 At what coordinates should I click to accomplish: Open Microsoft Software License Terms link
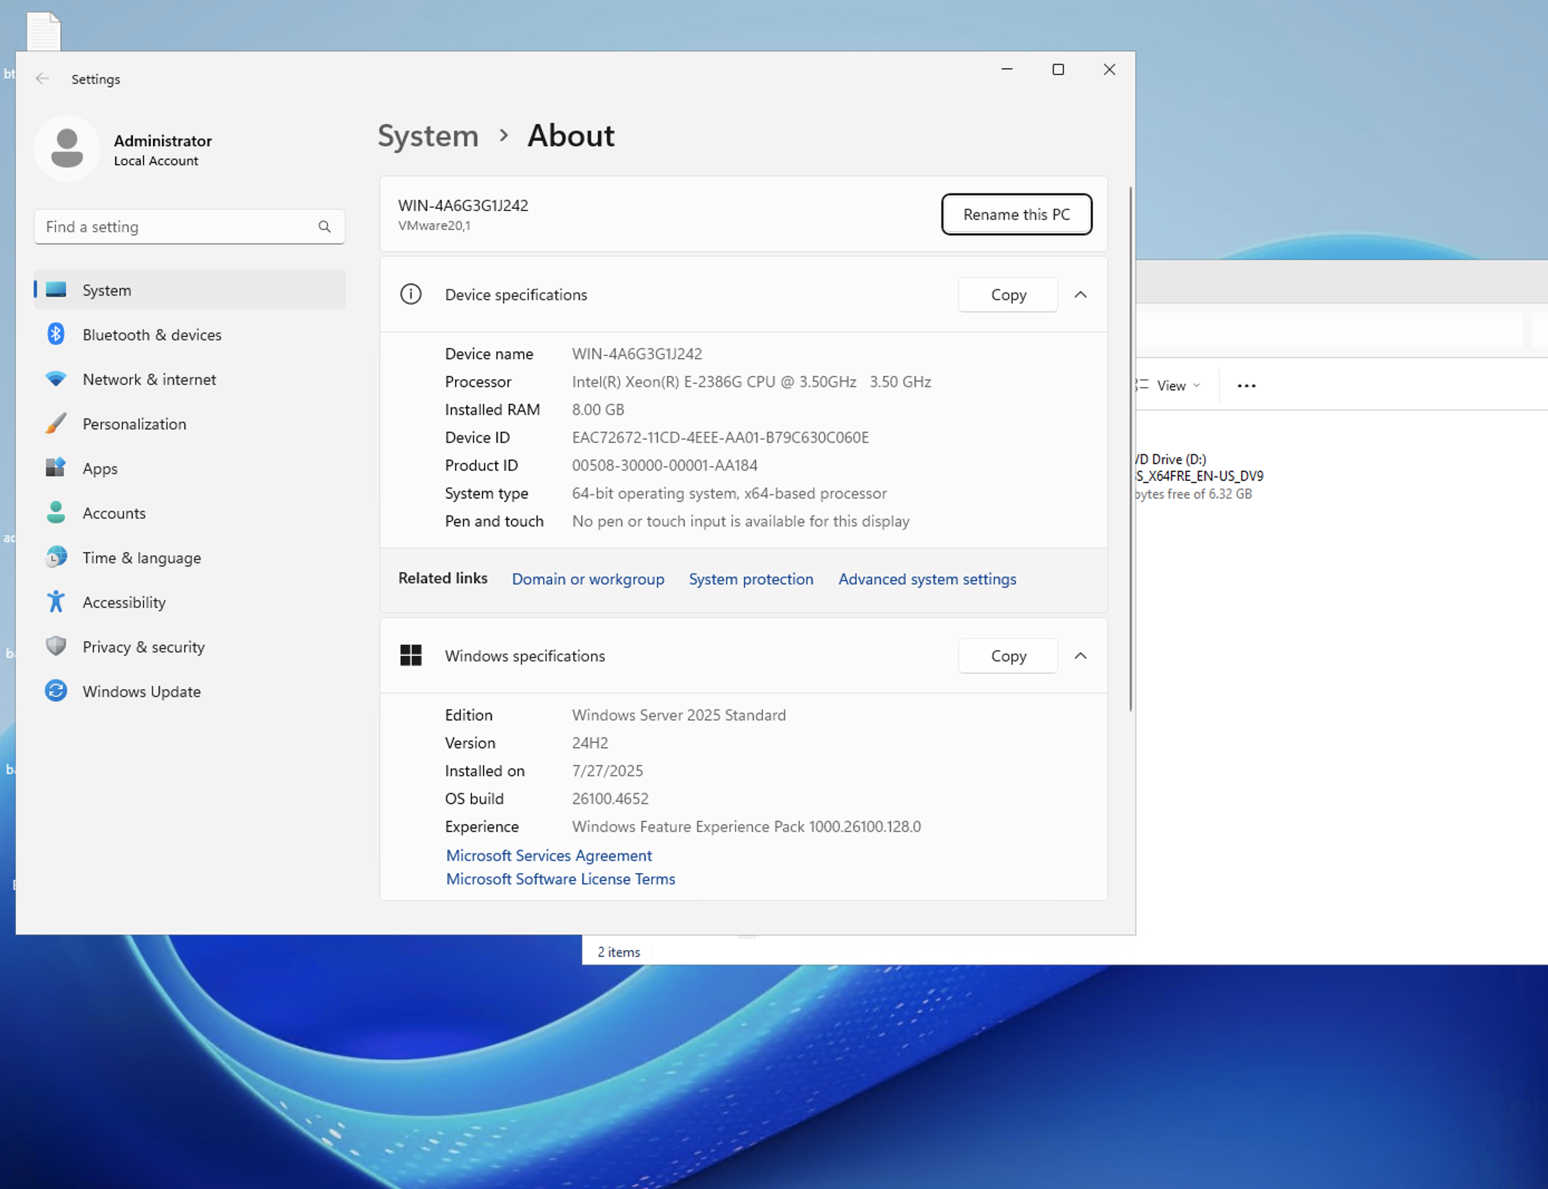(x=560, y=878)
